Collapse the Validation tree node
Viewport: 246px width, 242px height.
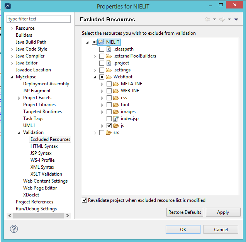click(x=19, y=133)
